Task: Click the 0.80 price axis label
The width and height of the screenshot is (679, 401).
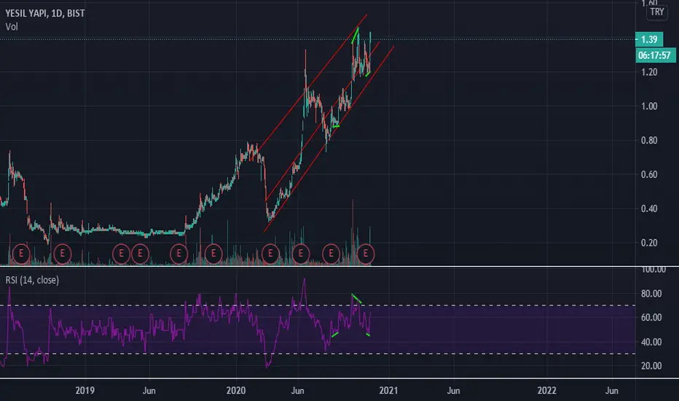Action: [x=649, y=141]
